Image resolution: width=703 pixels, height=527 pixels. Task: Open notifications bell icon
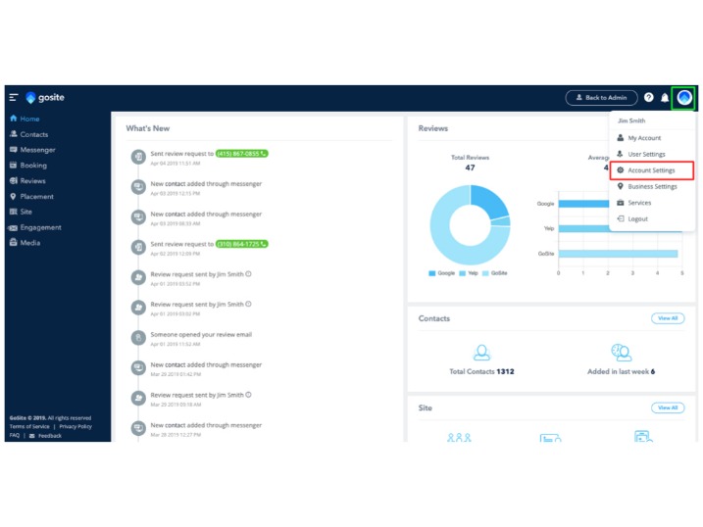tap(665, 98)
